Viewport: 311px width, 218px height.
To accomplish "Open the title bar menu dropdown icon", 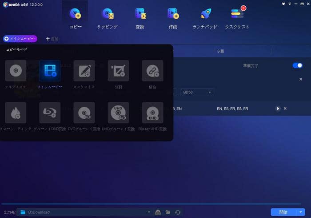I will pos(290,4).
